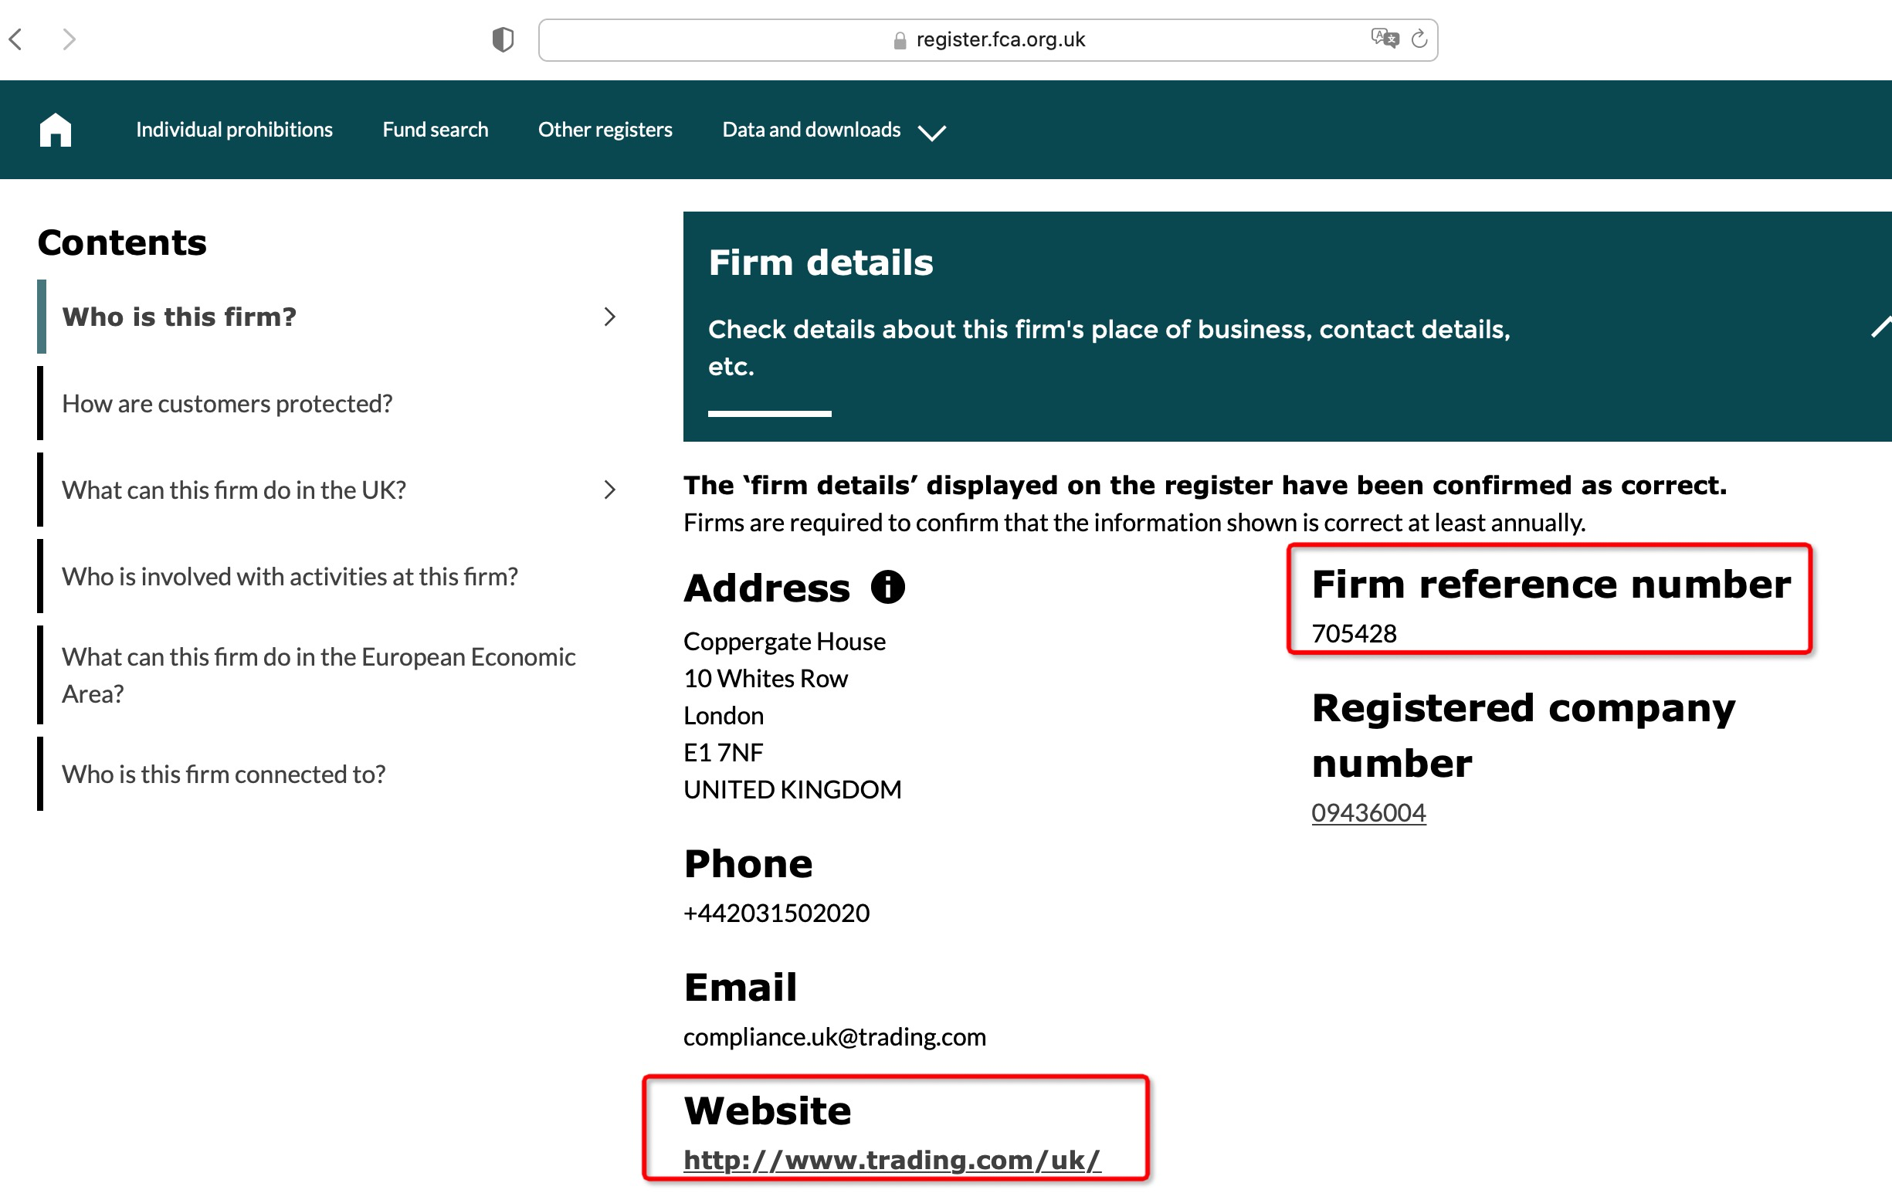Image resolution: width=1892 pixels, height=1200 pixels.
Task: Click the translate page icon
Action: click(1384, 38)
